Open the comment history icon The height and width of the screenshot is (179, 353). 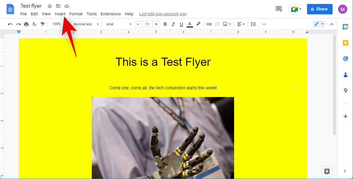[279, 9]
